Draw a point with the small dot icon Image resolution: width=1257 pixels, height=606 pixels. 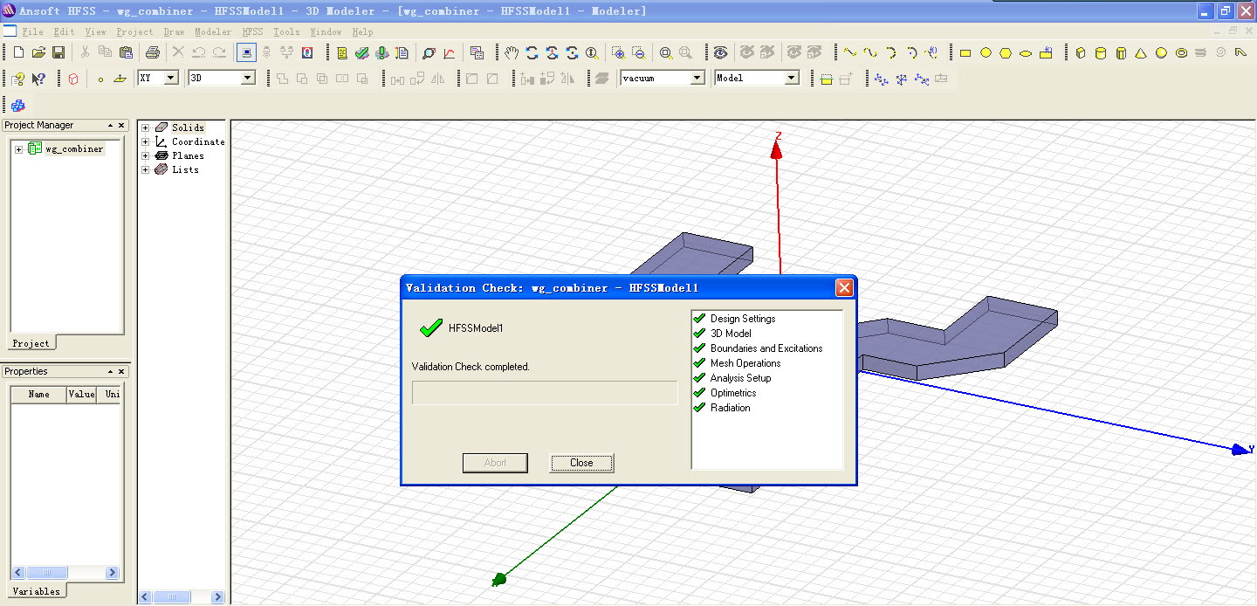(x=100, y=79)
